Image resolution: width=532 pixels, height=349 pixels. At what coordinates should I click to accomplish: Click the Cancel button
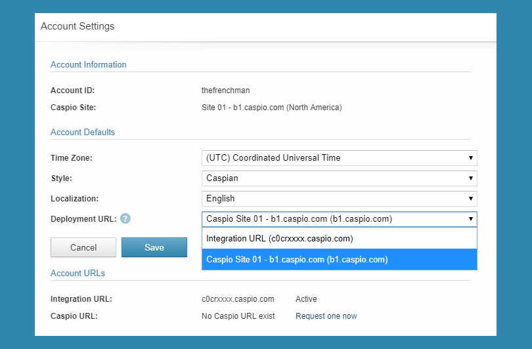tap(83, 247)
